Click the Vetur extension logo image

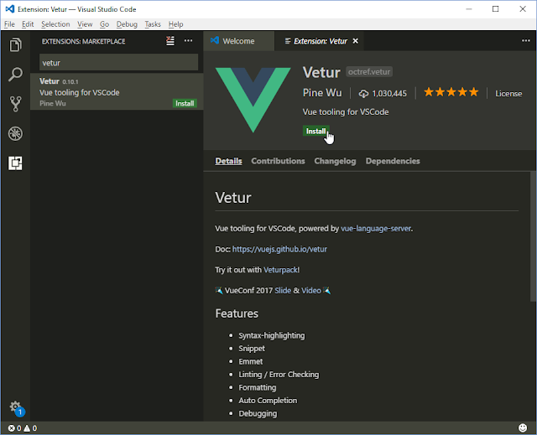click(253, 100)
